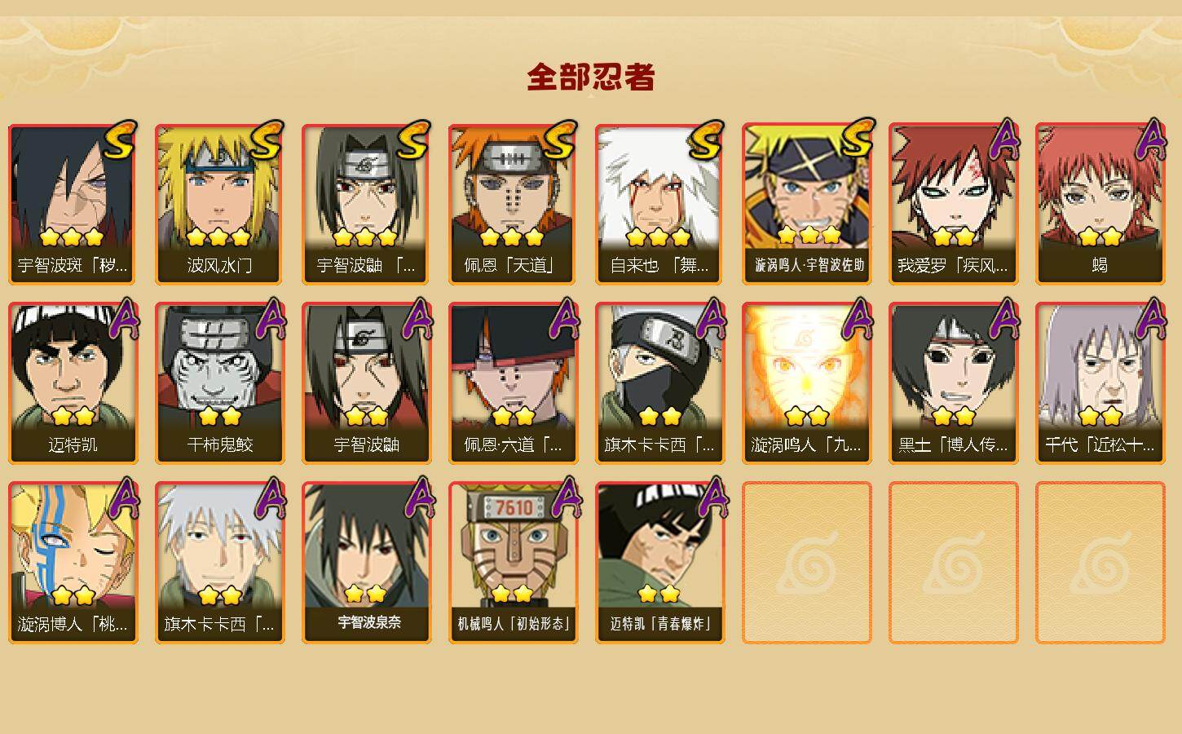Select the 宇智波斑 S-rank ninja card

pyautogui.click(x=73, y=204)
